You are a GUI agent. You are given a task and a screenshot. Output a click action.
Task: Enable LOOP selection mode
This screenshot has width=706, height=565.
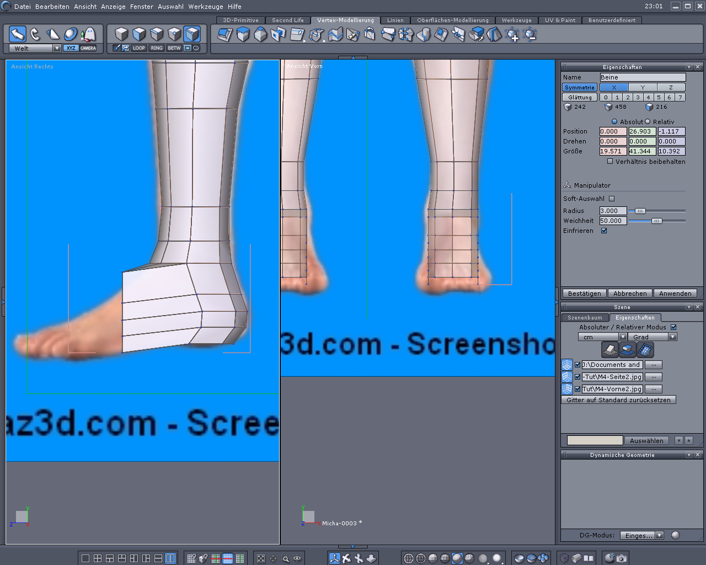coord(139,48)
